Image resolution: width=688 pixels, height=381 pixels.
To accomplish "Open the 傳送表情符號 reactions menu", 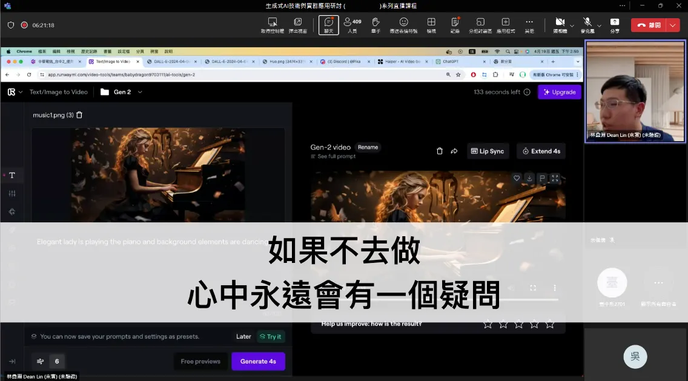I will click(x=404, y=25).
